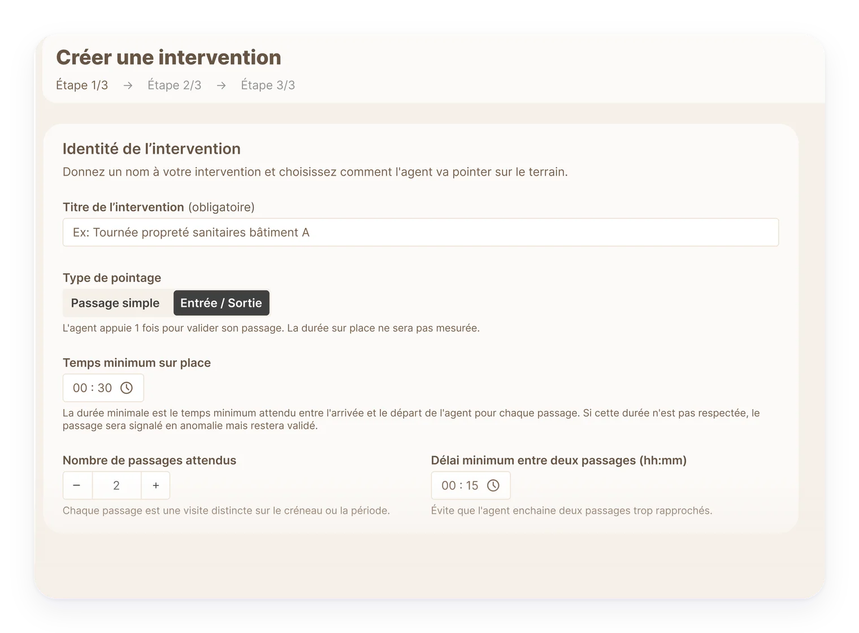Click the Type de pointage label
The image size is (859, 633).
click(112, 278)
